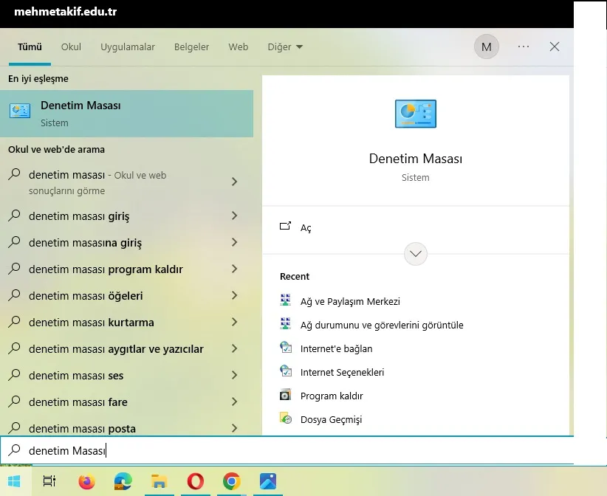Screen dimensions: 607x496
Task: Open Denetim Masası best match result
Action: pos(126,114)
